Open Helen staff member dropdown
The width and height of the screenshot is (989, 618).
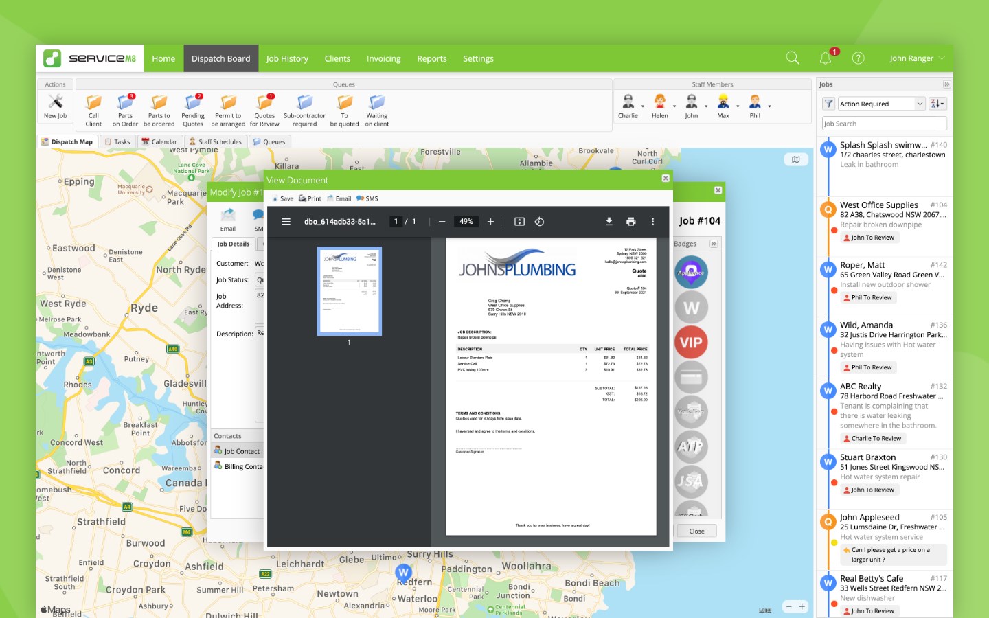(x=674, y=106)
